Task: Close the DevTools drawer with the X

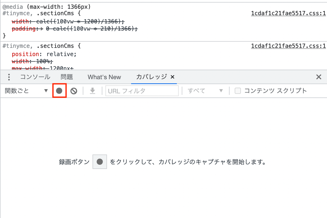Action: tap(319, 77)
